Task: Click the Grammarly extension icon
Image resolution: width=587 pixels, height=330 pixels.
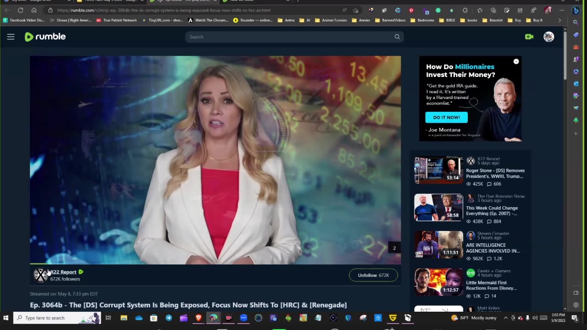Action: (x=438, y=10)
